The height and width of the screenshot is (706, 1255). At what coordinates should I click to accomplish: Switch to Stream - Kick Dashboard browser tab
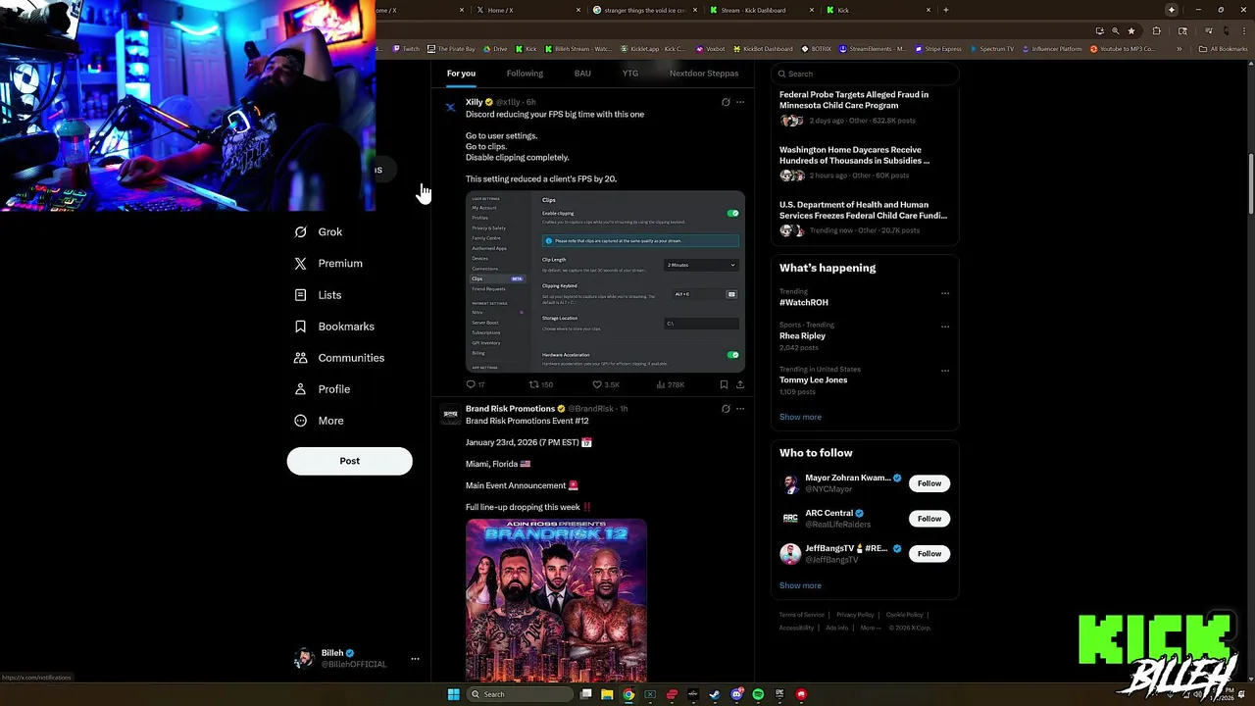coord(761,10)
